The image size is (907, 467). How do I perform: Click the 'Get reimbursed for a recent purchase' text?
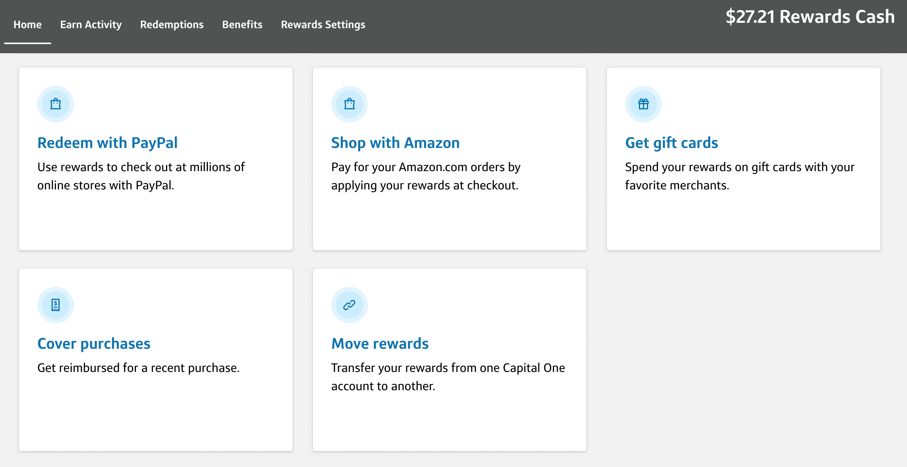click(x=138, y=368)
